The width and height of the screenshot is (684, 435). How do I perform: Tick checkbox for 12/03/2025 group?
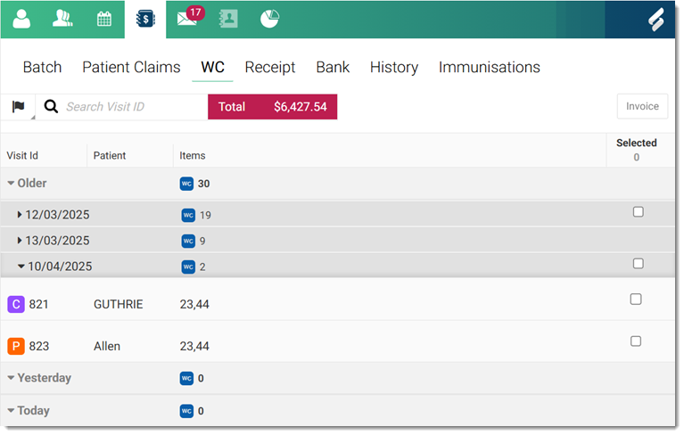tap(639, 212)
